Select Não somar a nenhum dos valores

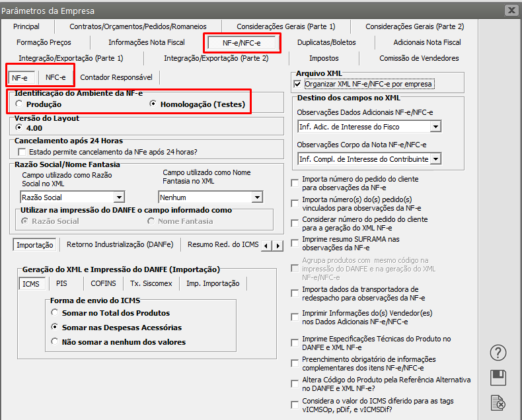[55, 341]
